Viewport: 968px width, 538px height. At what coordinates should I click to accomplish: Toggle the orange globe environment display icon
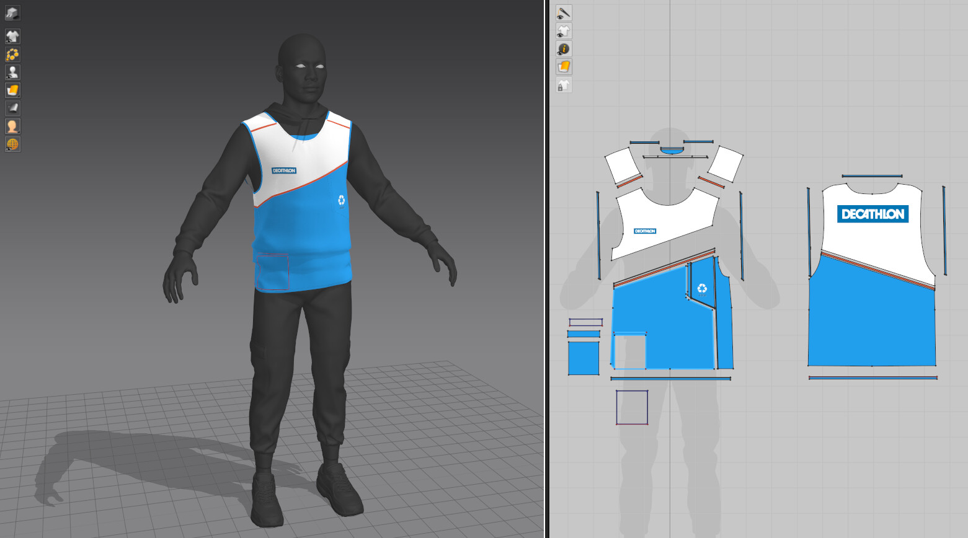pos(12,144)
